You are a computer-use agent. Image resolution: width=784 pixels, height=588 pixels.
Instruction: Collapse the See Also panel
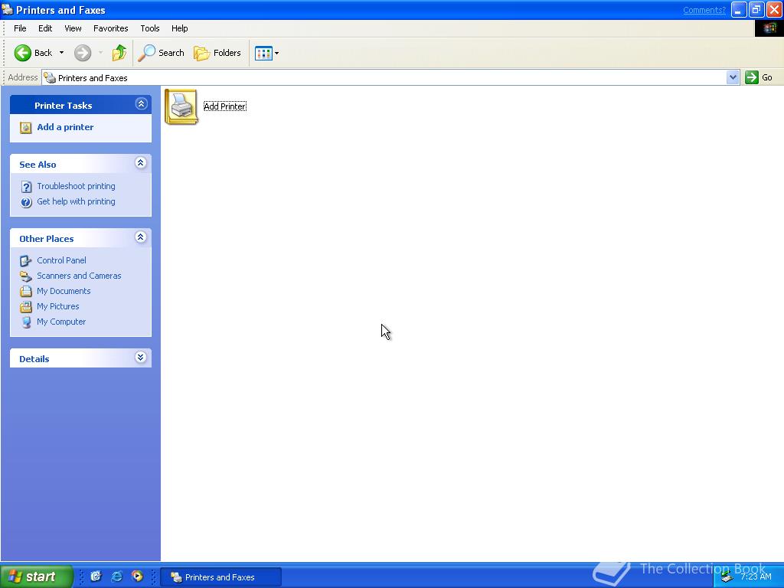click(x=141, y=163)
